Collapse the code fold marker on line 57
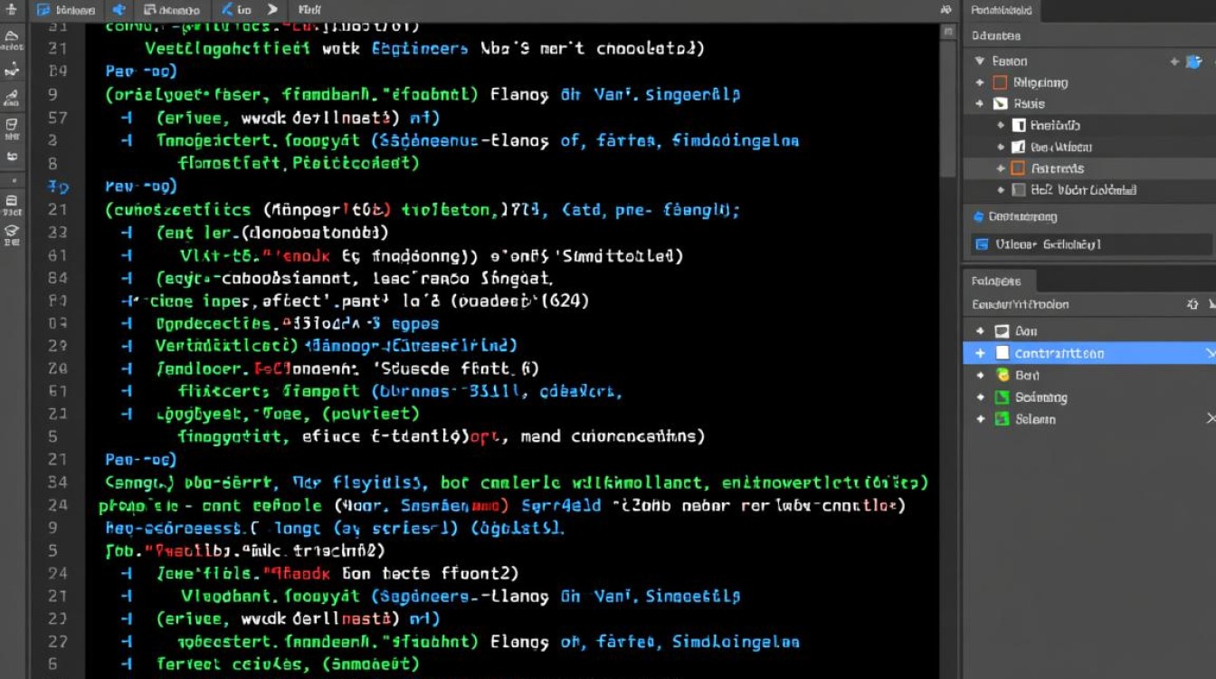This screenshot has height=679, width=1216. 126,118
